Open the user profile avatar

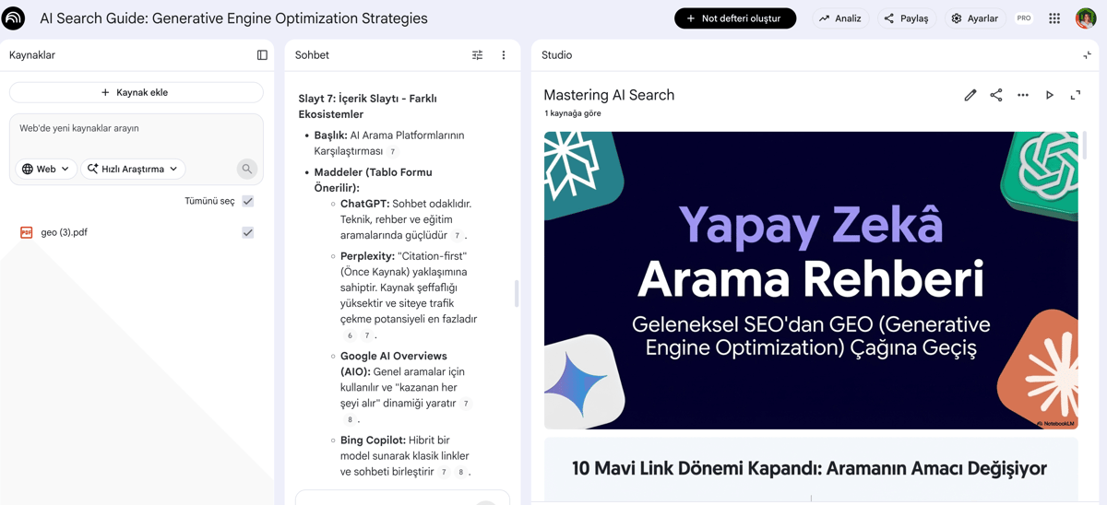(1086, 18)
